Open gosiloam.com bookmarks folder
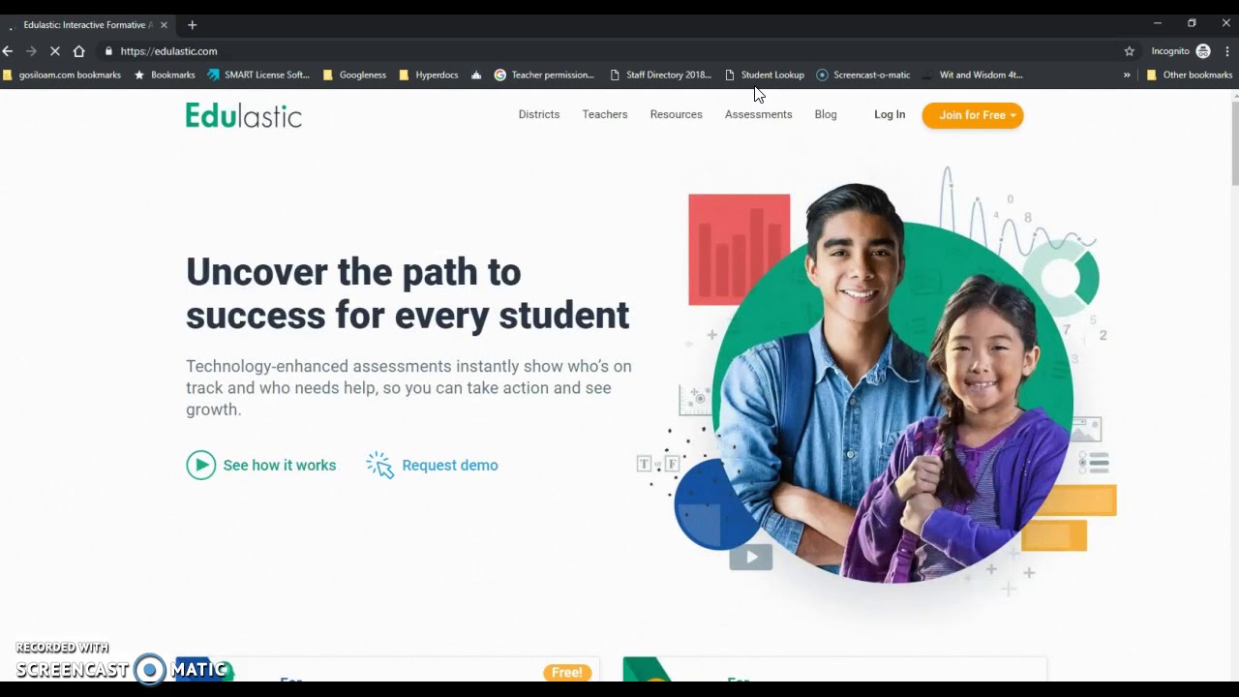1239x697 pixels. click(62, 75)
